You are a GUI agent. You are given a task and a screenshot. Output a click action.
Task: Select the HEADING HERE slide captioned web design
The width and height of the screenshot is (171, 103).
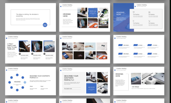click(x=139, y=81)
